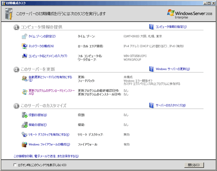Click the コンピュータ情報の提供 section heading
Viewport: 217px width, 171px height.
tap(42, 27)
